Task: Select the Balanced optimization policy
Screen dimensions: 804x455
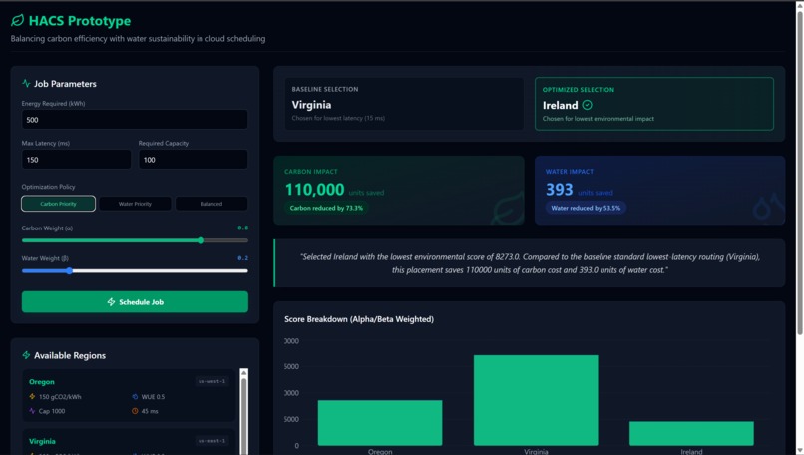Action: pos(211,204)
